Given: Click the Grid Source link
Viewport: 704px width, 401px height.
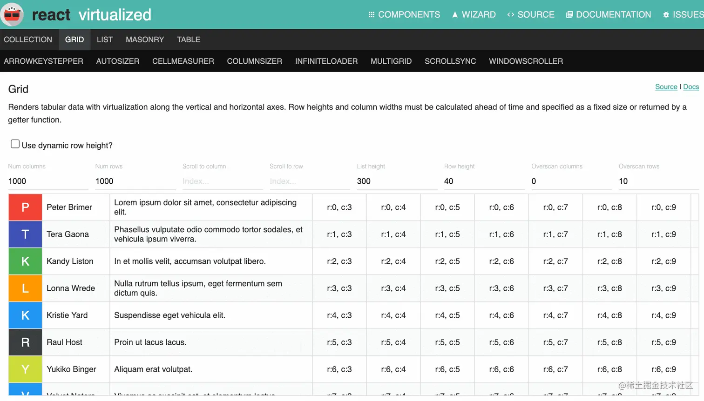Looking at the screenshot, I should [666, 87].
